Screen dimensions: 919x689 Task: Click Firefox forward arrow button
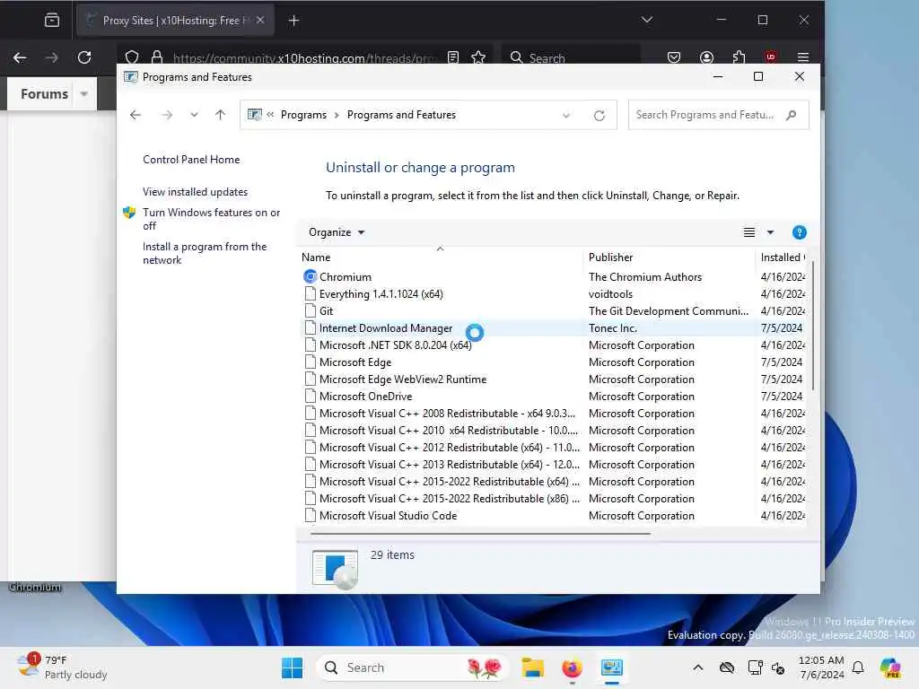tap(51, 57)
